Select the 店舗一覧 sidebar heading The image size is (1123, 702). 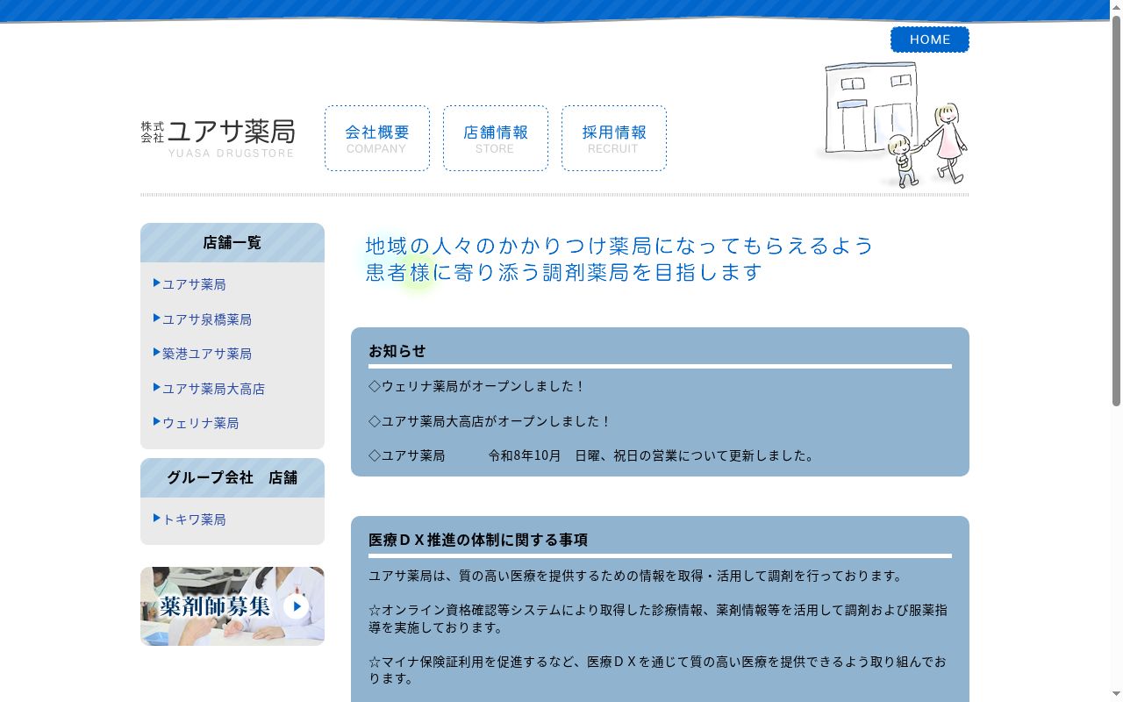[x=232, y=243]
